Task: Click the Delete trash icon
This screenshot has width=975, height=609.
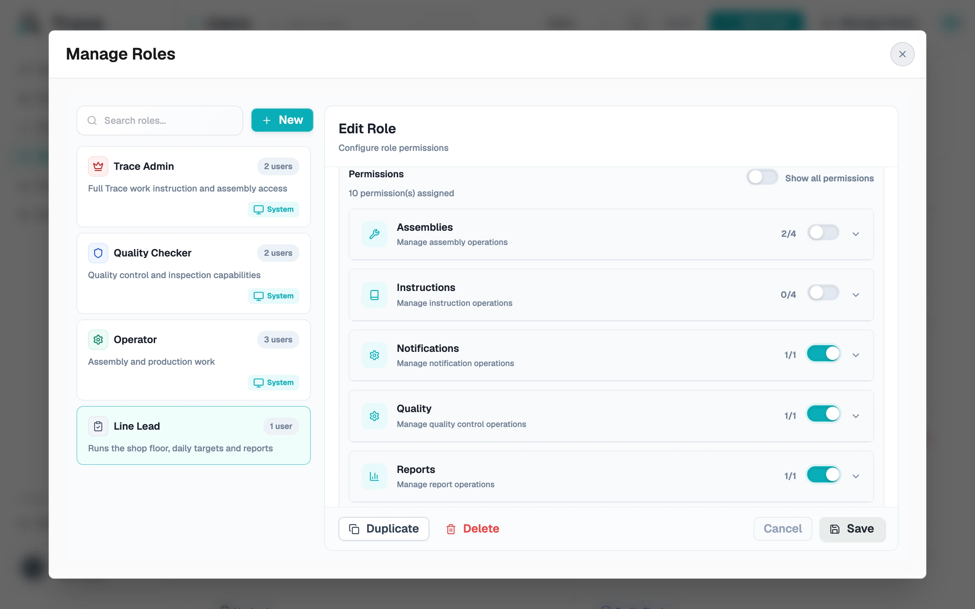Action: 451,529
